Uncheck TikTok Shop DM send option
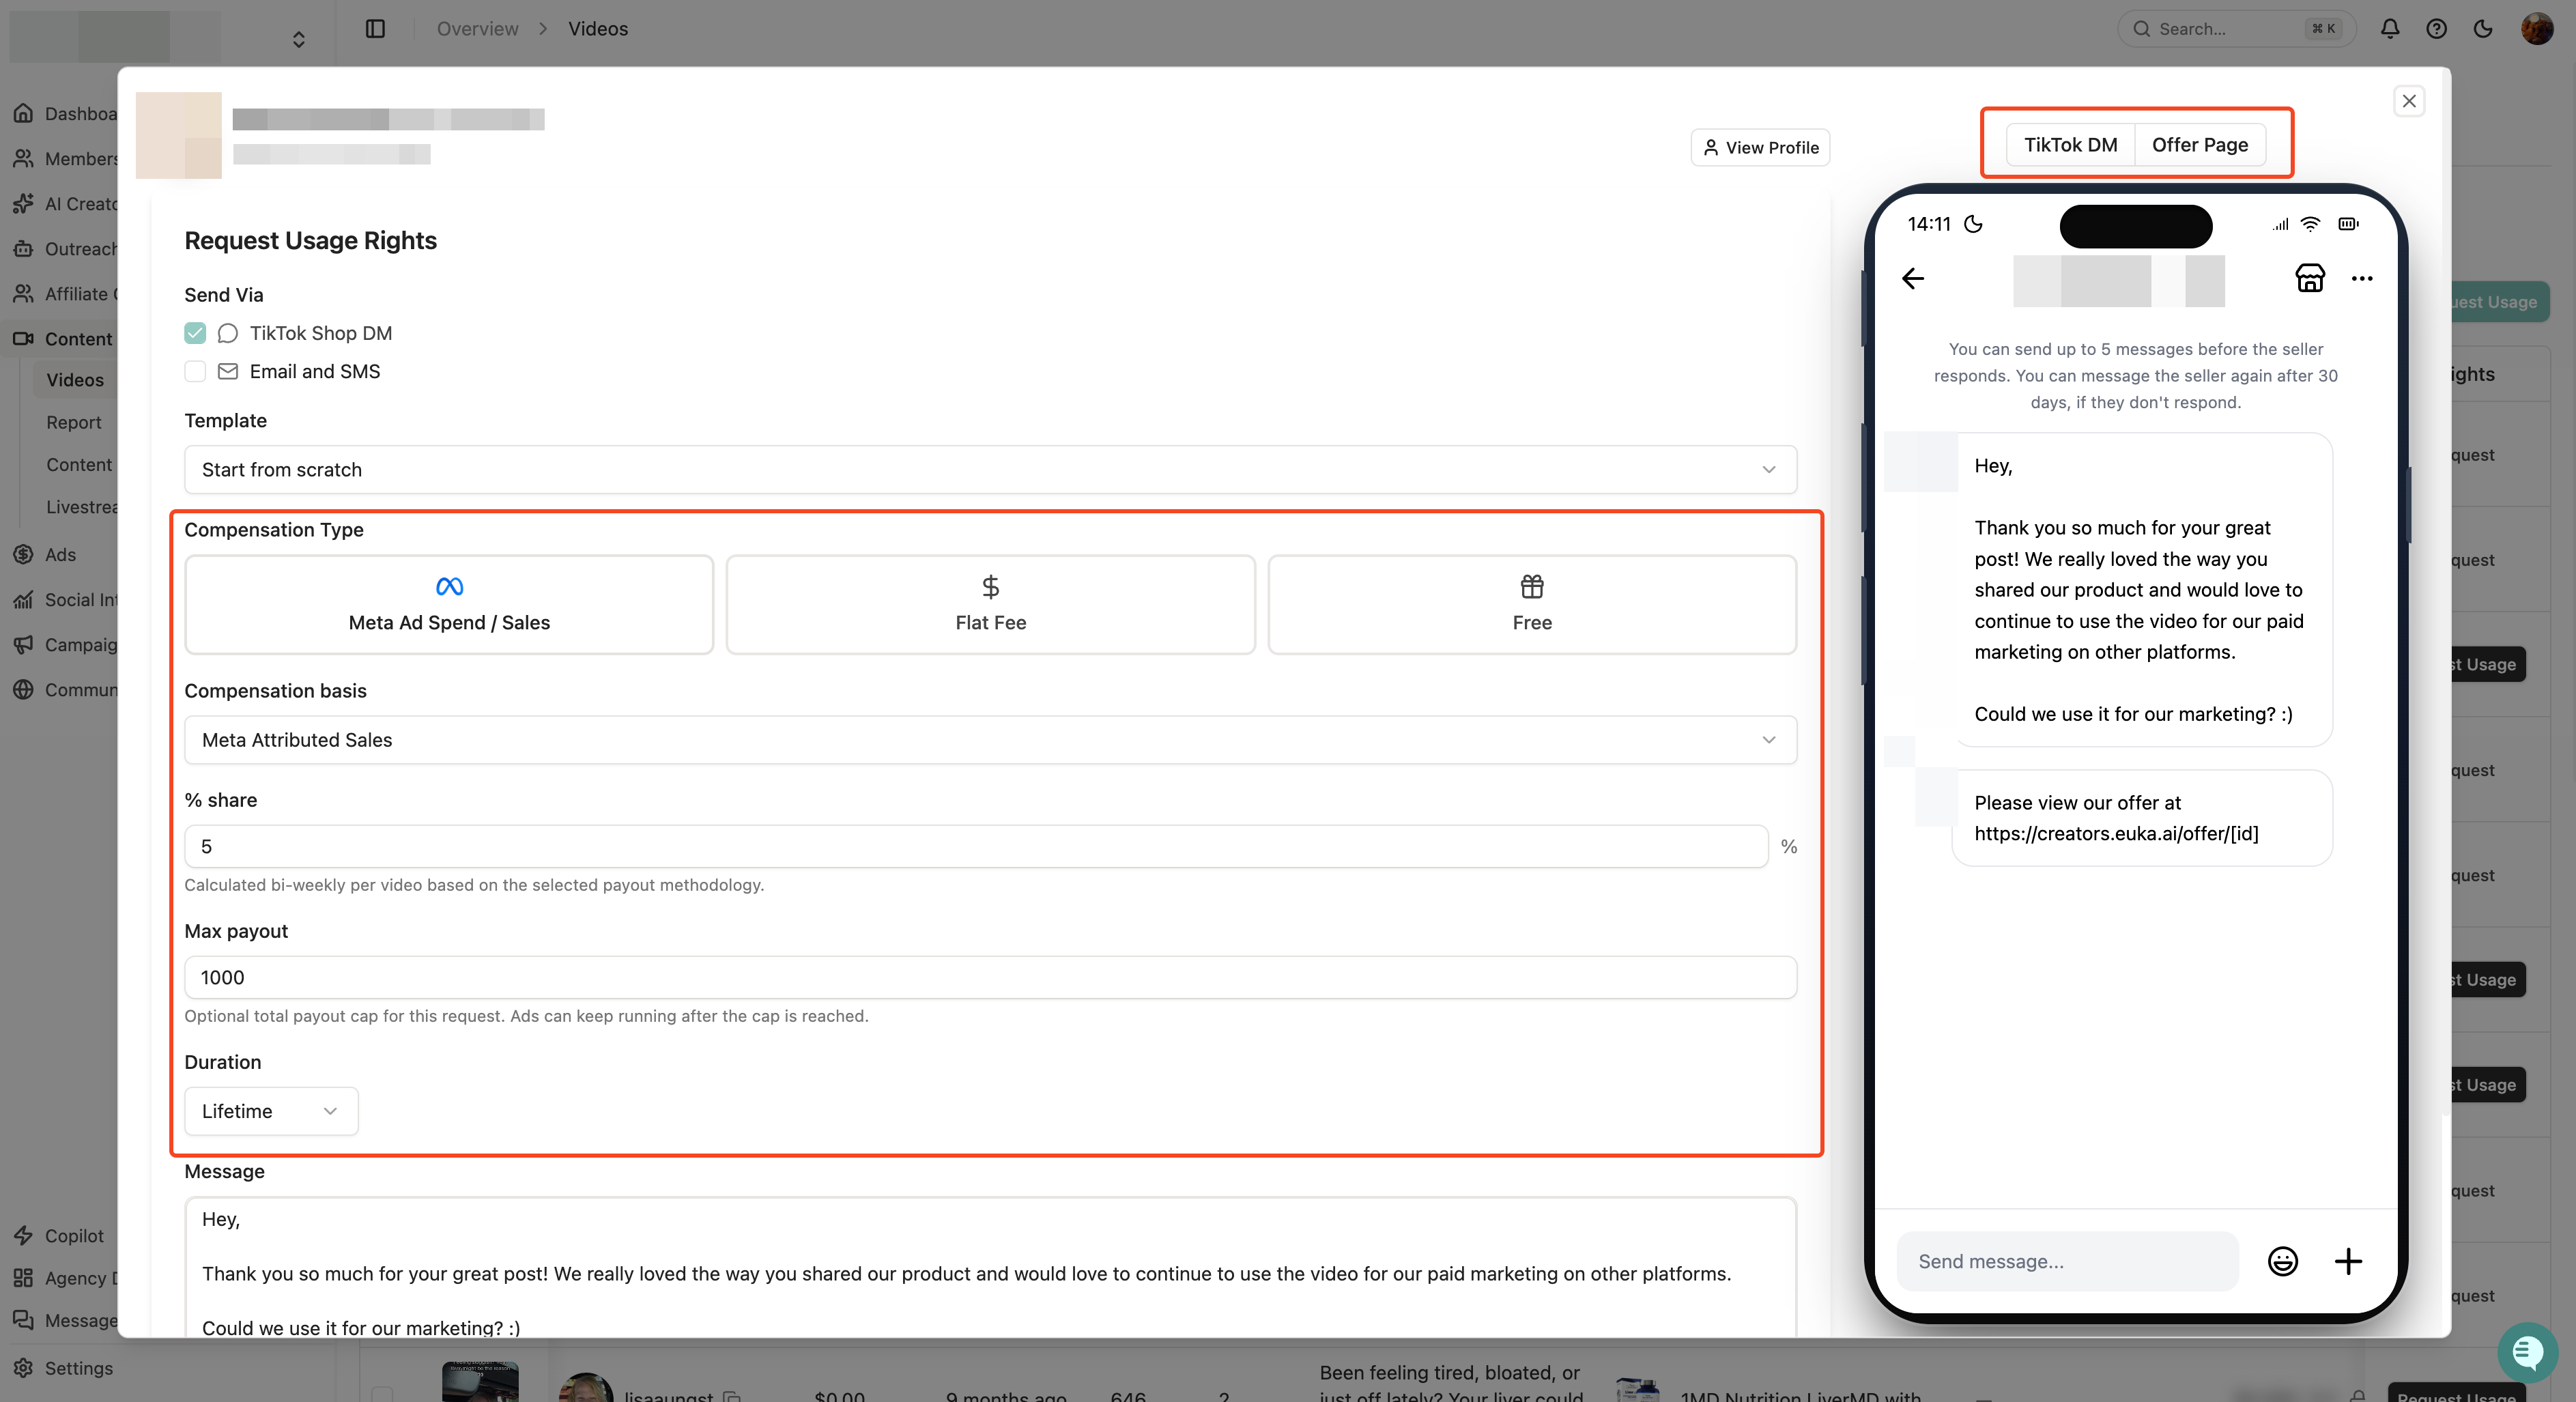Viewport: 2576px width, 1402px height. (195, 333)
